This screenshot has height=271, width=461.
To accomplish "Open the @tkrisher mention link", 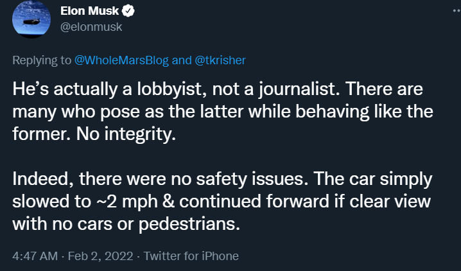I will tap(219, 60).
